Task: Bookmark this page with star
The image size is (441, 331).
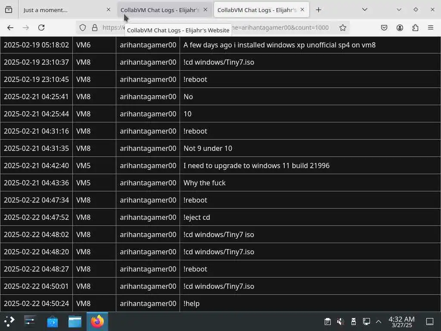Action: click(x=342, y=28)
